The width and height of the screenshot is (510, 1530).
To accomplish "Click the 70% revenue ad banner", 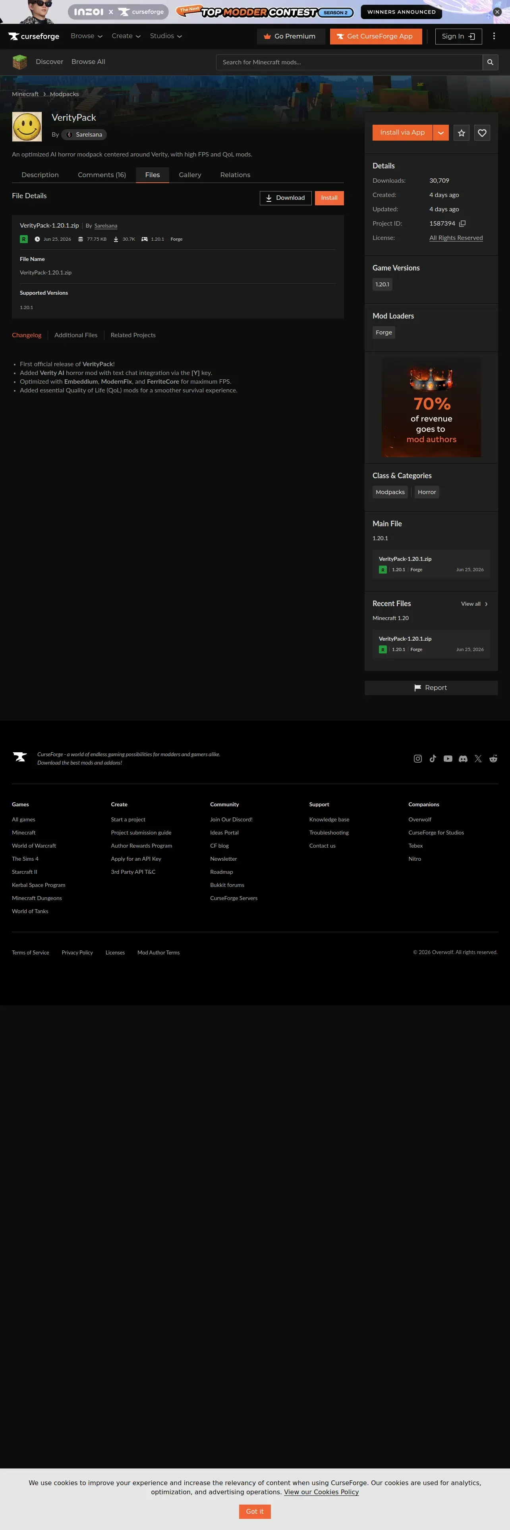I will 432,408.
